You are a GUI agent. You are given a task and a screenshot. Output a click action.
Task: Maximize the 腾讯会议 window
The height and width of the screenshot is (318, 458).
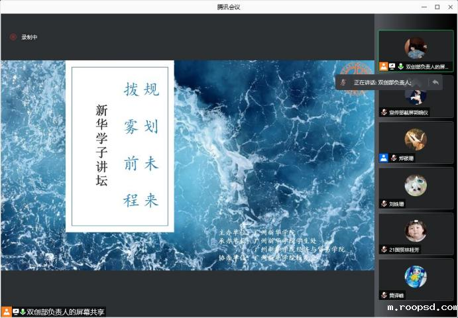tap(437, 7)
